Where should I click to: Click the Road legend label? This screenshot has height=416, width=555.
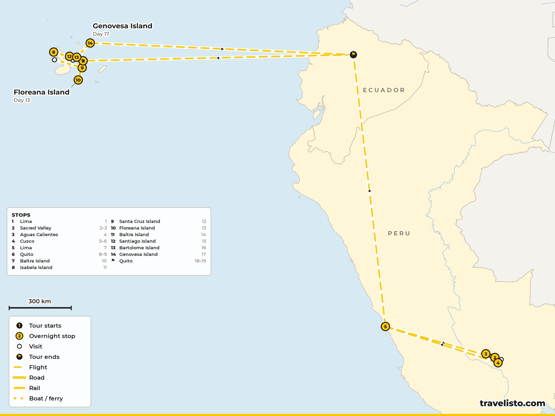[x=37, y=378]
